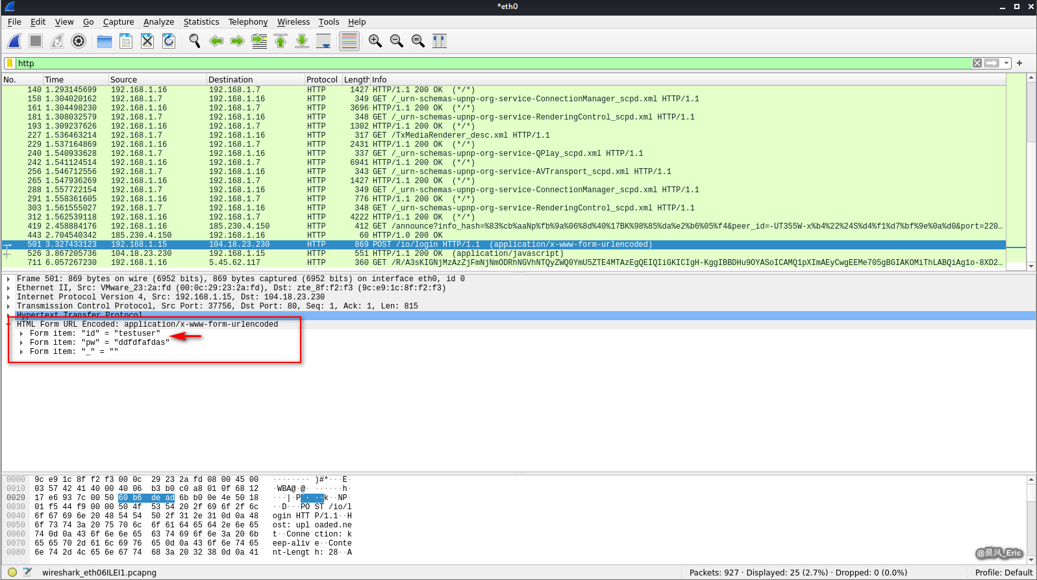Go forward to the next packet
This screenshot has height=580, width=1037.
click(x=238, y=41)
